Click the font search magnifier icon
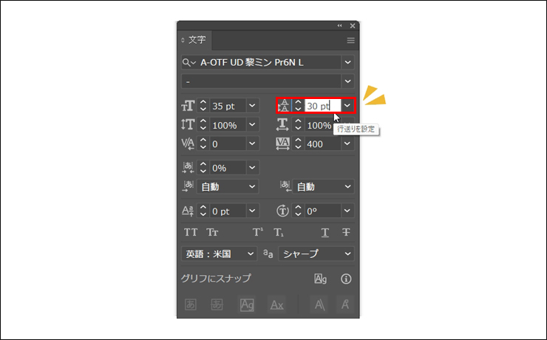 tap(189, 63)
